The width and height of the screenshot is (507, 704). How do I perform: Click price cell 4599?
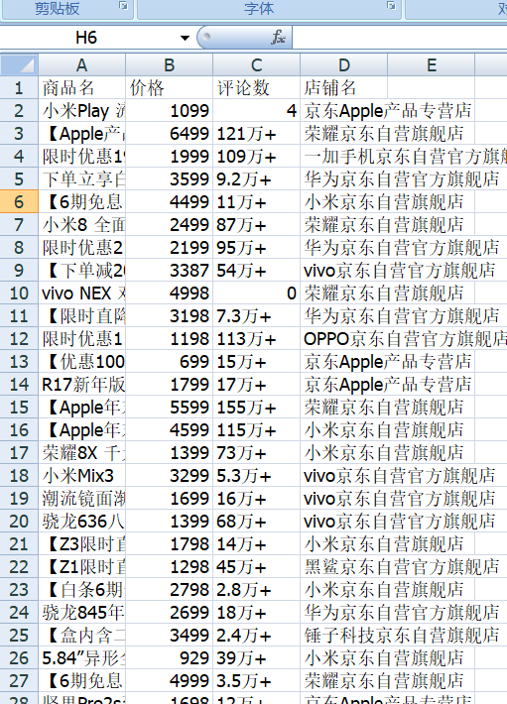click(x=169, y=430)
